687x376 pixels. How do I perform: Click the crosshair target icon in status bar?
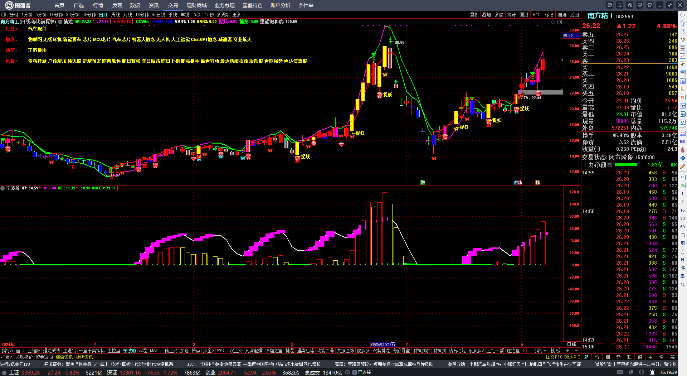click(642, 372)
